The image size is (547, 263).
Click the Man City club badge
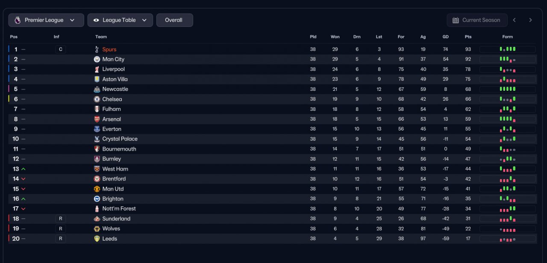pyautogui.click(x=97, y=59)
